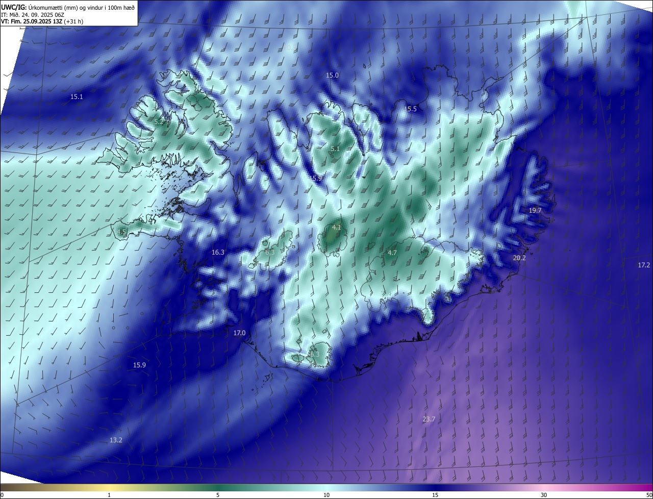Click the colorbar tick label '0'

2,495
